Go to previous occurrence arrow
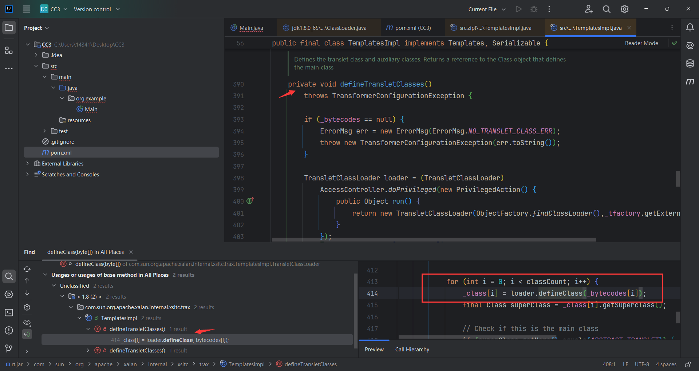The image size is (699, 371). click(x=27, y=281)
